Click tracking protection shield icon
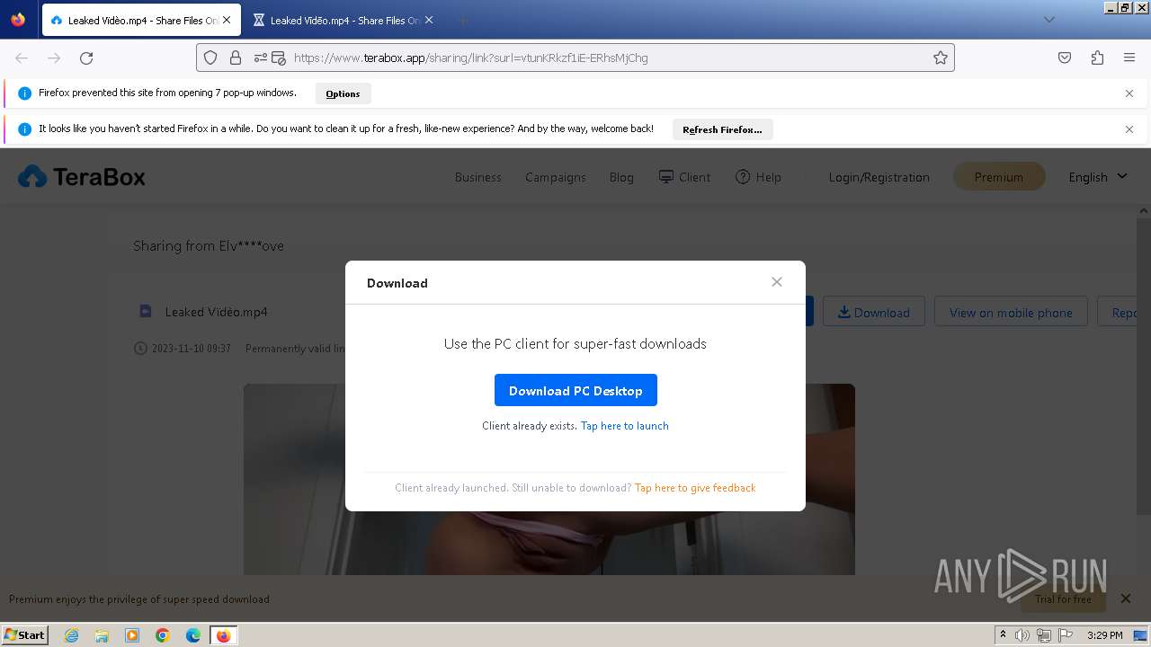 click(x=210, y=58)
